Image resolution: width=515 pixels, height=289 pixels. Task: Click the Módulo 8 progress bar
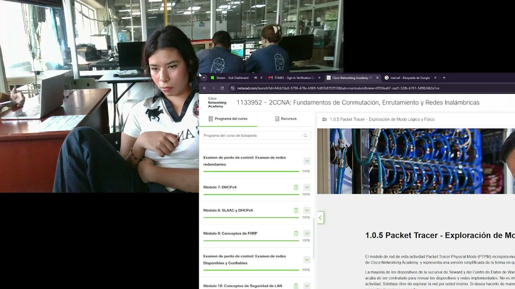251,218
